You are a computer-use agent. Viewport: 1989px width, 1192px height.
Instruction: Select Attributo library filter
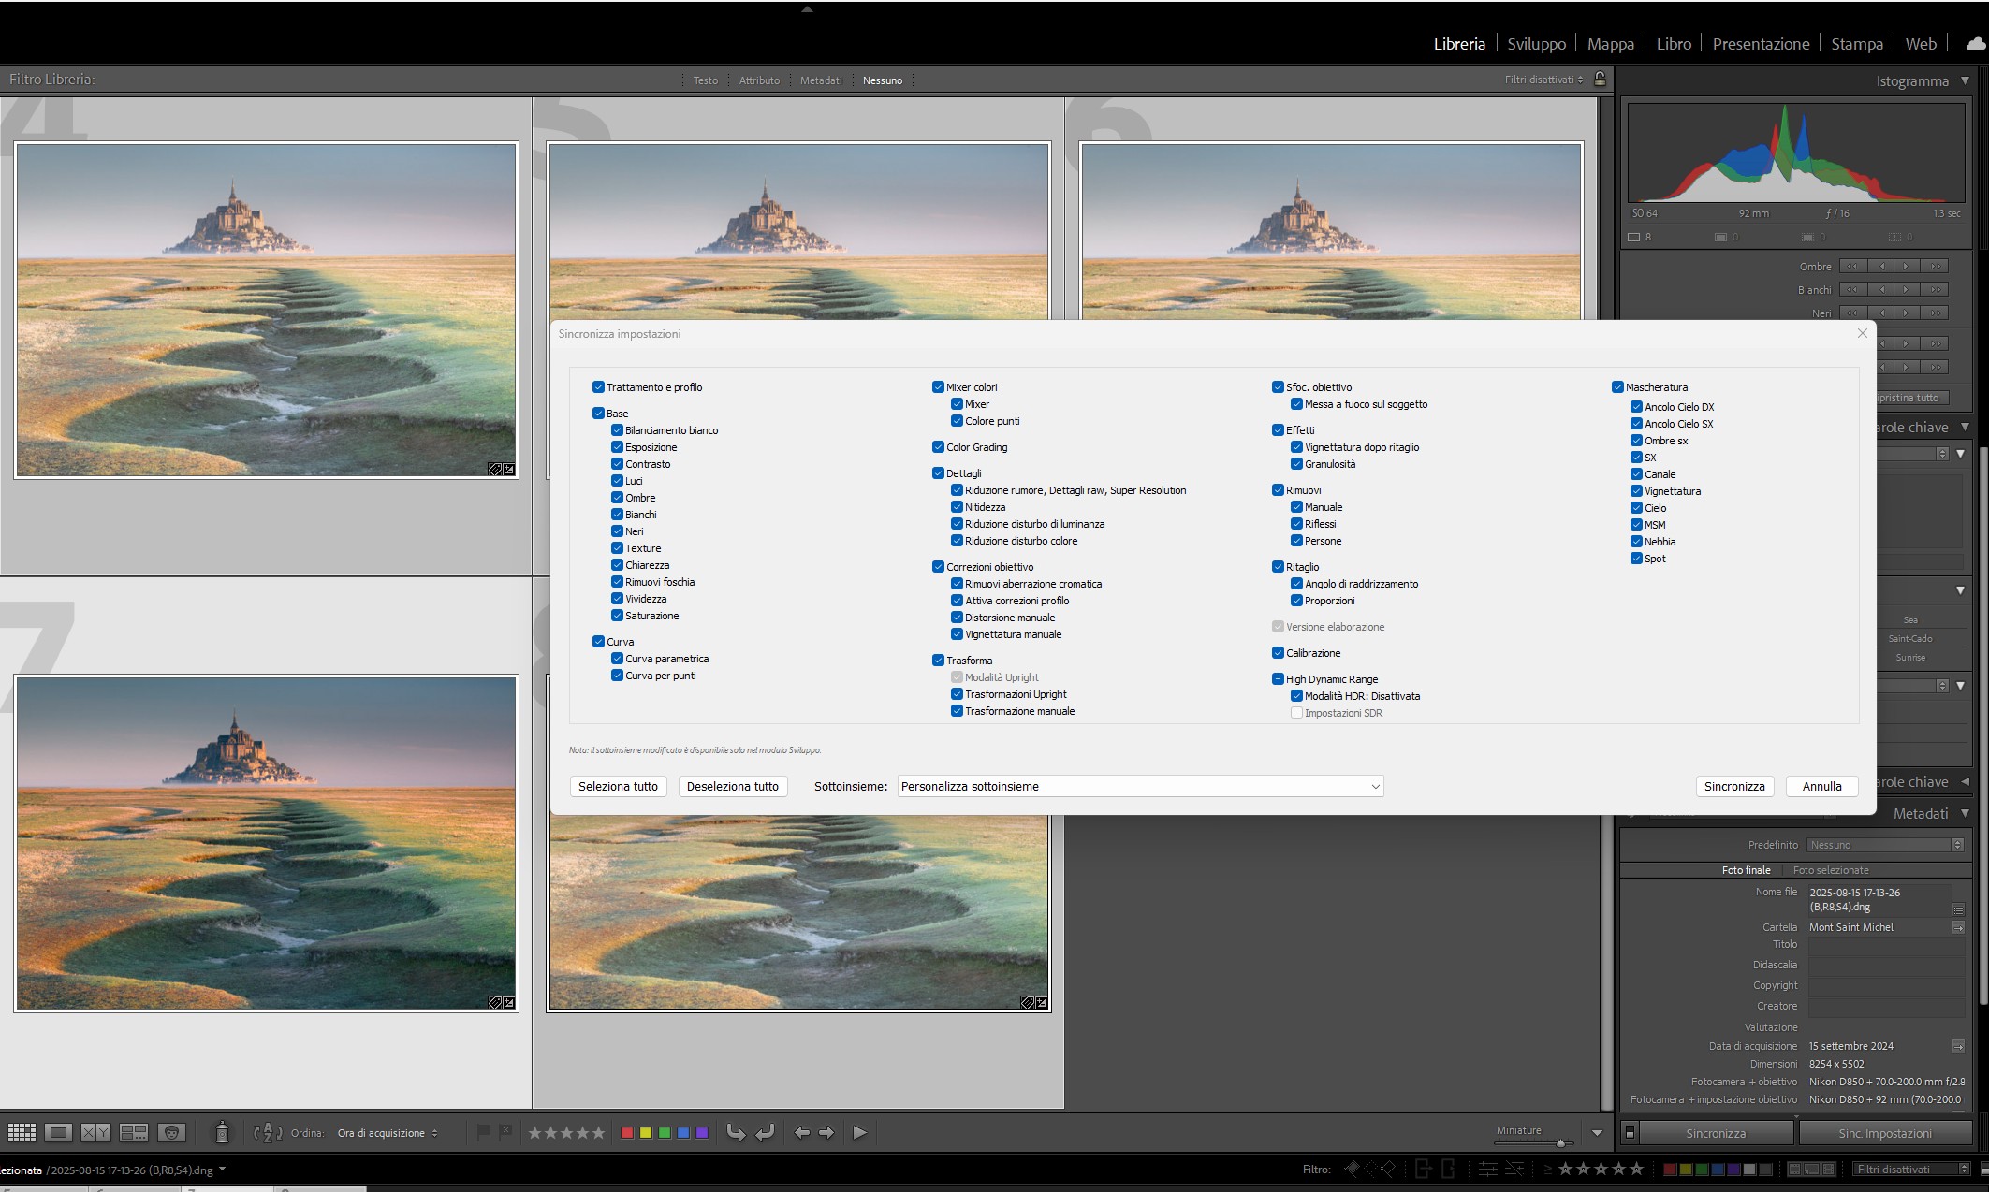click(x=759, y=80)
